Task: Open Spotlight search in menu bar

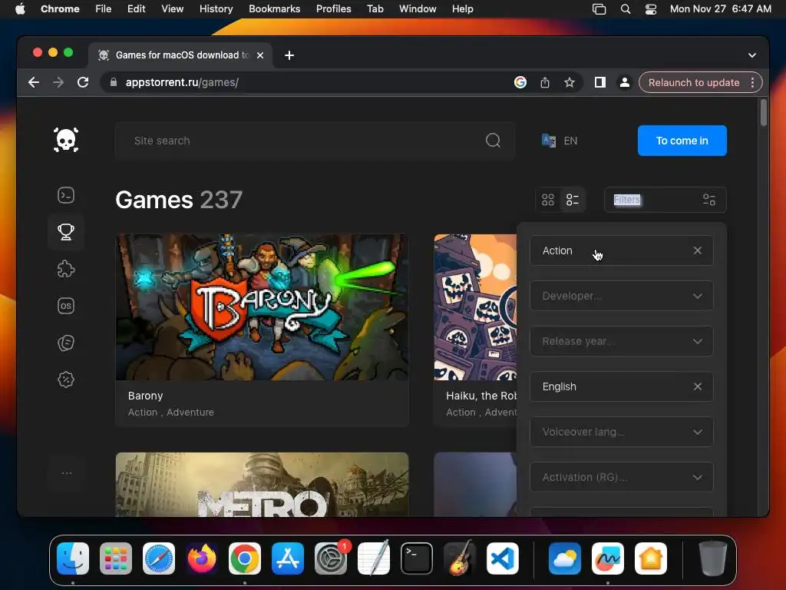Action: point(626,9)
